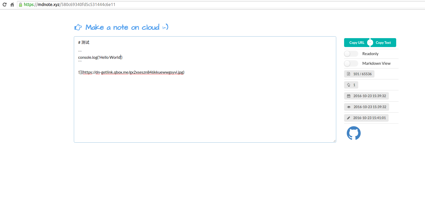Screen dimensions: 425x210
Task: Enable the Readonly switch
Action: click(x=351, y=54)
